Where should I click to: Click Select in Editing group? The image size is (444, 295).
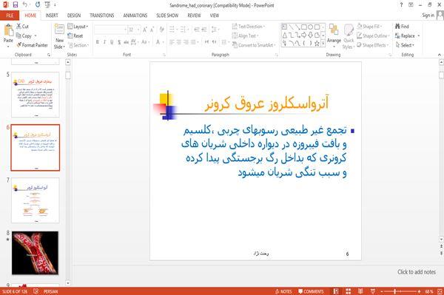(405, 45)
